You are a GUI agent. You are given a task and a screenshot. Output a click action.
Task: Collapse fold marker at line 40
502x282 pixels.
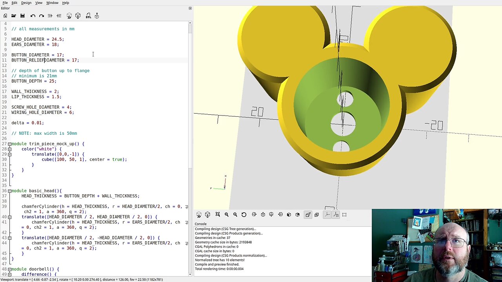click(x=9, y=217)
